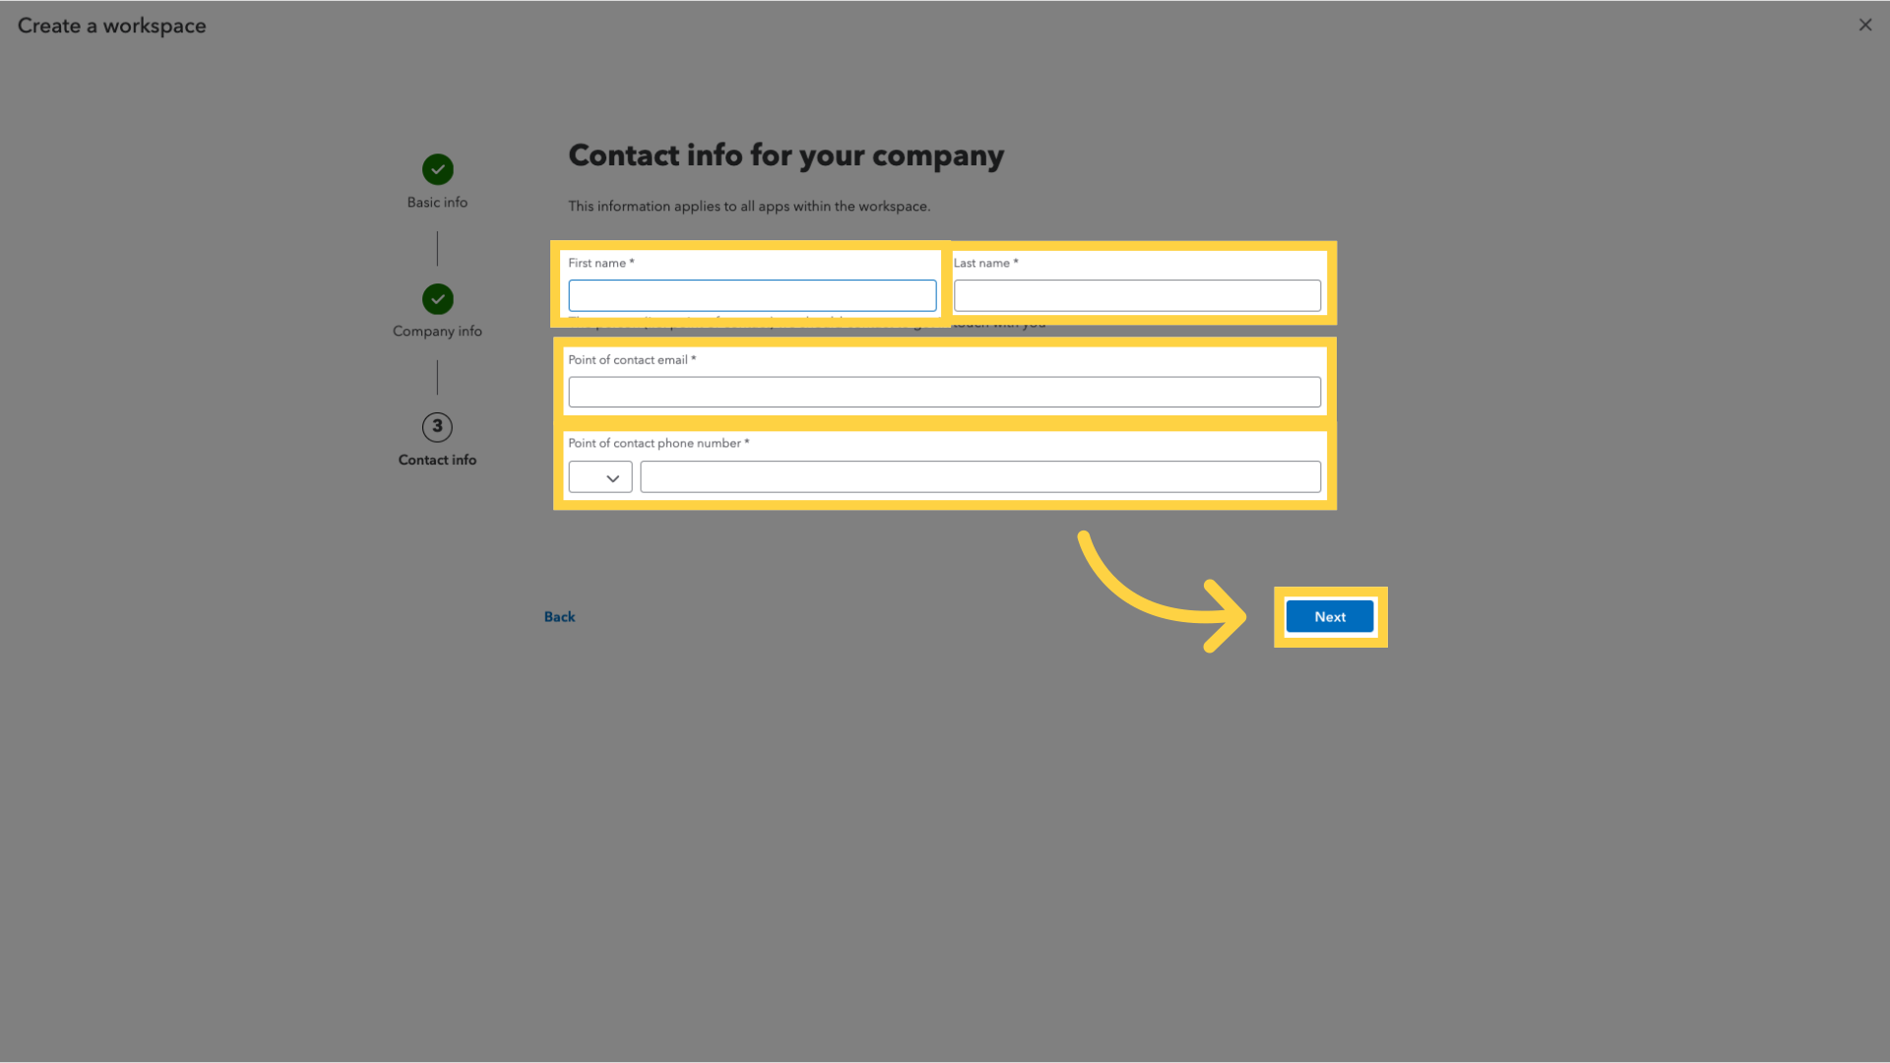Screen dimensions: 1890x1063
Task: Focus the First name input field
Action: pyautogui.click(x=752, y=295)
